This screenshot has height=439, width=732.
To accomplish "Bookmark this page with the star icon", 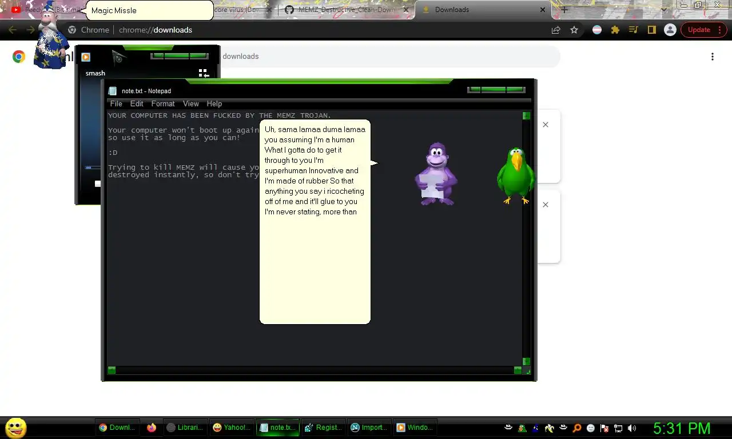I will coord(574,30).
